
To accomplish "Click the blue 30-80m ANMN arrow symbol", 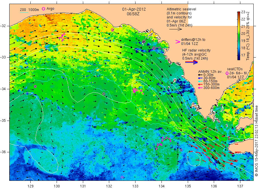I will coord(200,78).
